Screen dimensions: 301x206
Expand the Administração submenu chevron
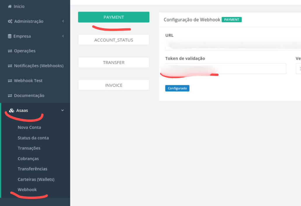(63, 21)
